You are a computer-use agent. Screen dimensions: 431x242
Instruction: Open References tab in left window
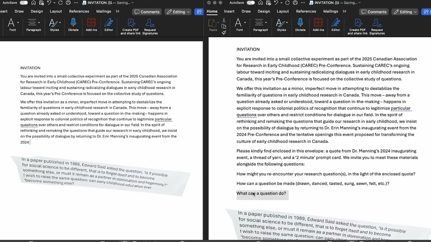[x=79, y=11]
